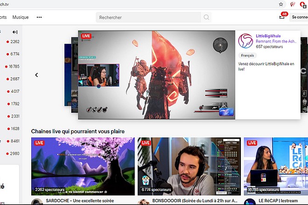Click the Se connecter button
Screen dimensions: 308x205
(x=299, y=17)
